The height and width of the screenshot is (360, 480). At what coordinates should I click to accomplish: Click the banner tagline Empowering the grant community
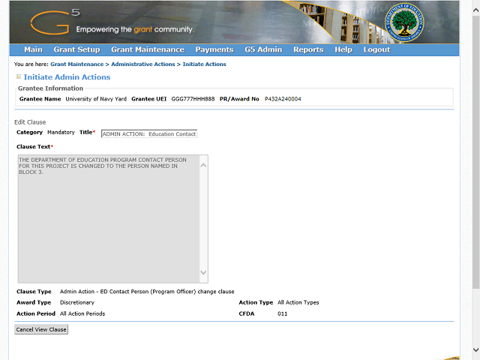tap(135, 29)
